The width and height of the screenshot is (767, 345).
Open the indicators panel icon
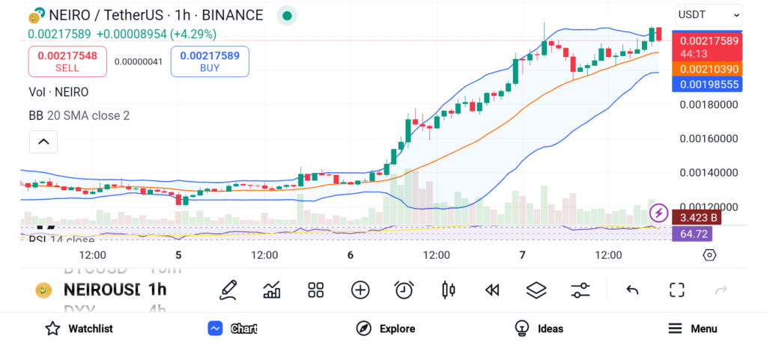272,290
